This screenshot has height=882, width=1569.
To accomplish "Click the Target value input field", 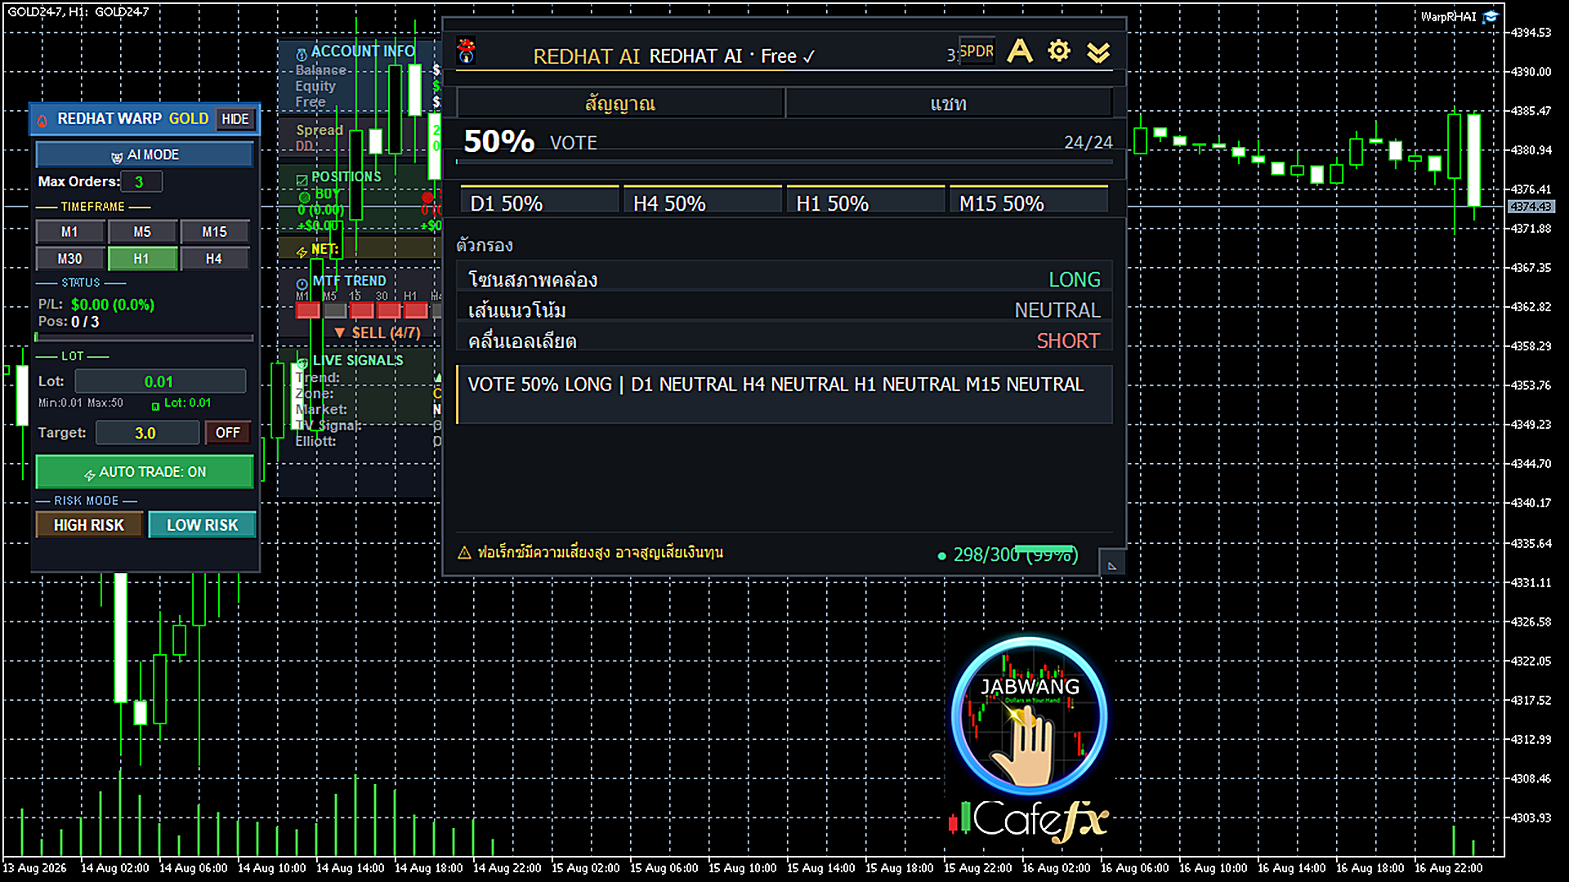I will pyautogui.click(x=147, y=433).
